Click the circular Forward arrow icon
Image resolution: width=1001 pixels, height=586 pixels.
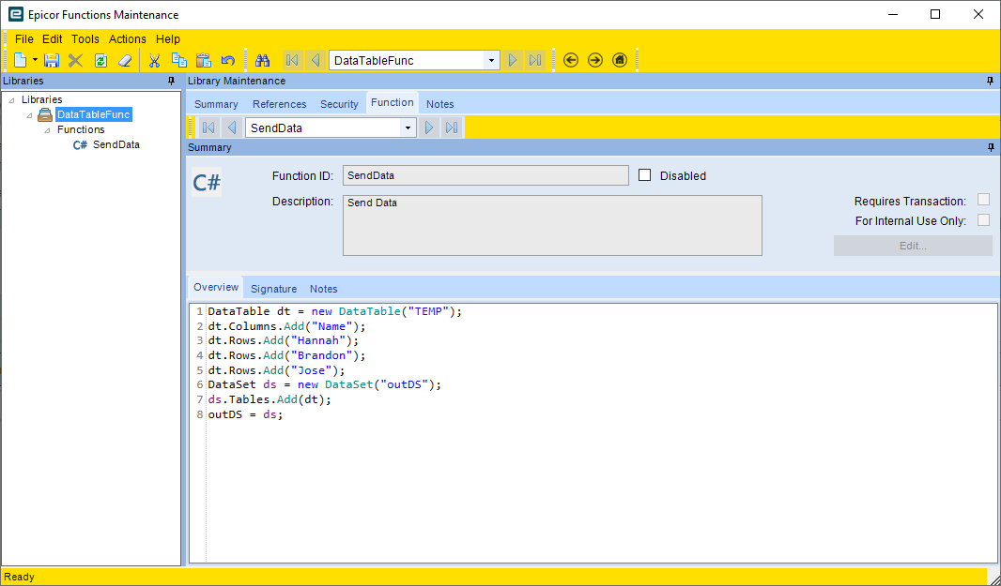(x=595, y=61)
